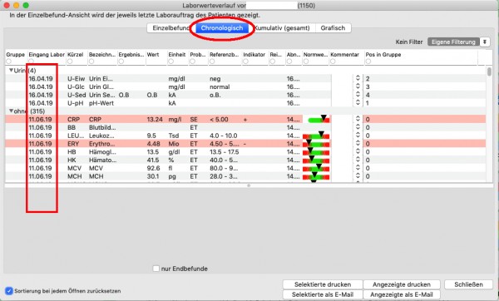Screen dimensions: 499x301
Task: Collapse the Urin group triangle
Action: click(x=11, y=71)
